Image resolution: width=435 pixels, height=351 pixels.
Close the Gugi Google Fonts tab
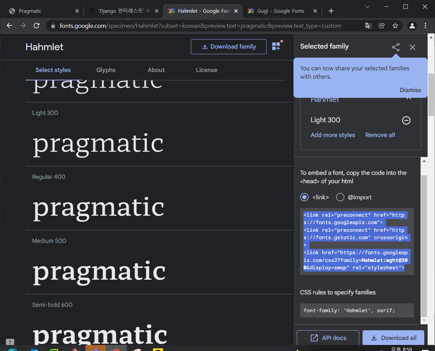(x=315, y=11)
